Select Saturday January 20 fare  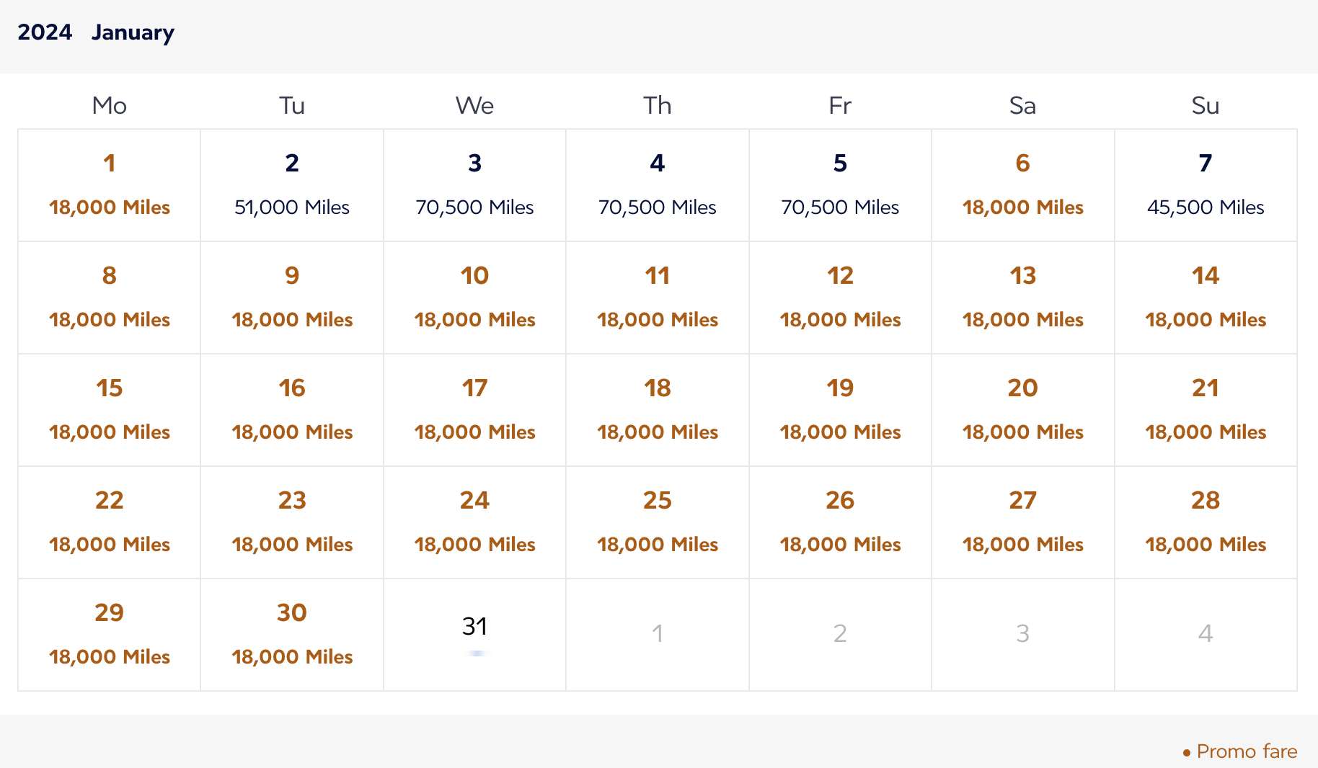point(1022,410)
